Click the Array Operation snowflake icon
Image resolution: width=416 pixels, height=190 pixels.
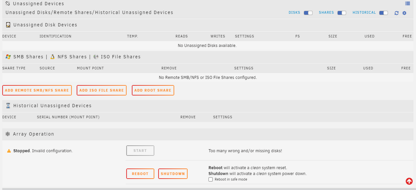(7, 134)
